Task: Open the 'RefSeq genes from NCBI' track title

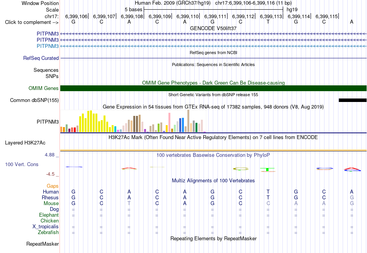Action: pyautogui.click(x=213, y=53)
